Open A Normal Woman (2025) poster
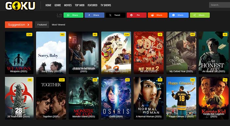230x126 pixels. click(x=149, y=98)
